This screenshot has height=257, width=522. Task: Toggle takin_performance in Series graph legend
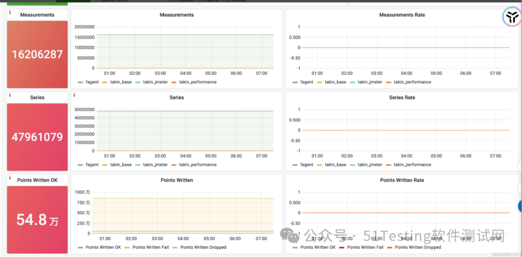tap(198, 165)
